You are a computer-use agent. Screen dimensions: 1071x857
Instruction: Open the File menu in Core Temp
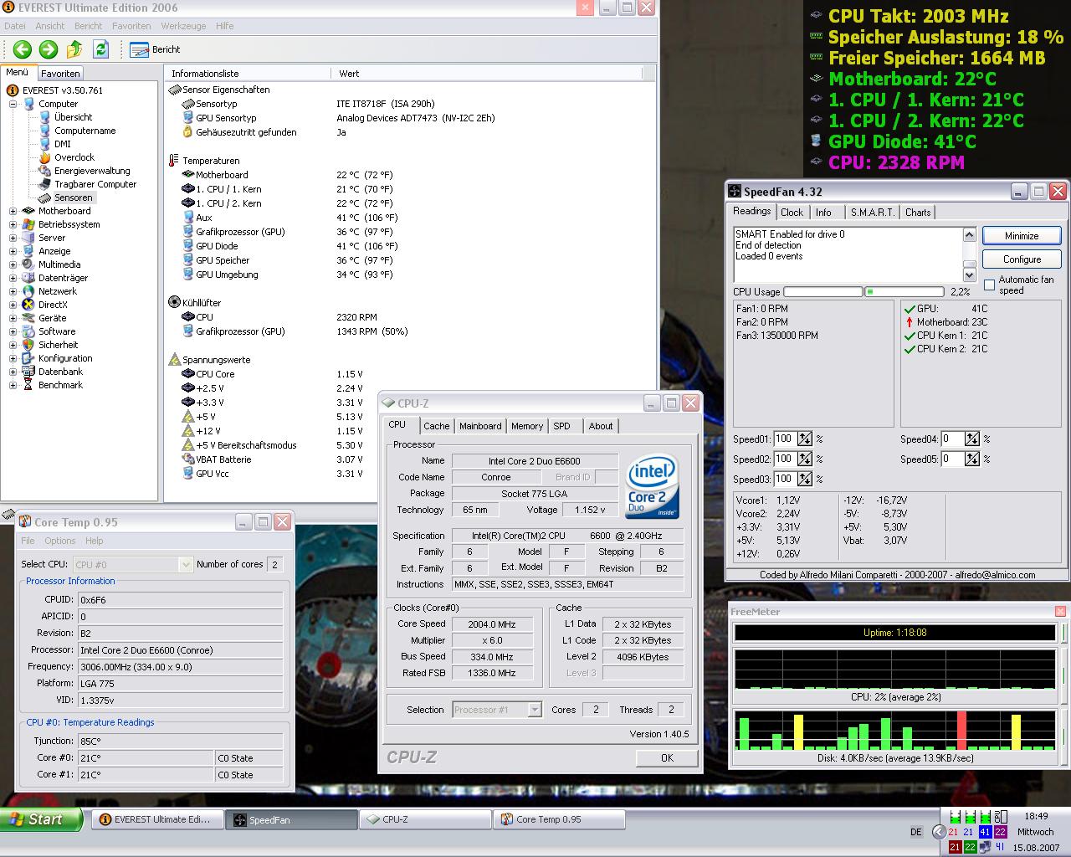28,541
